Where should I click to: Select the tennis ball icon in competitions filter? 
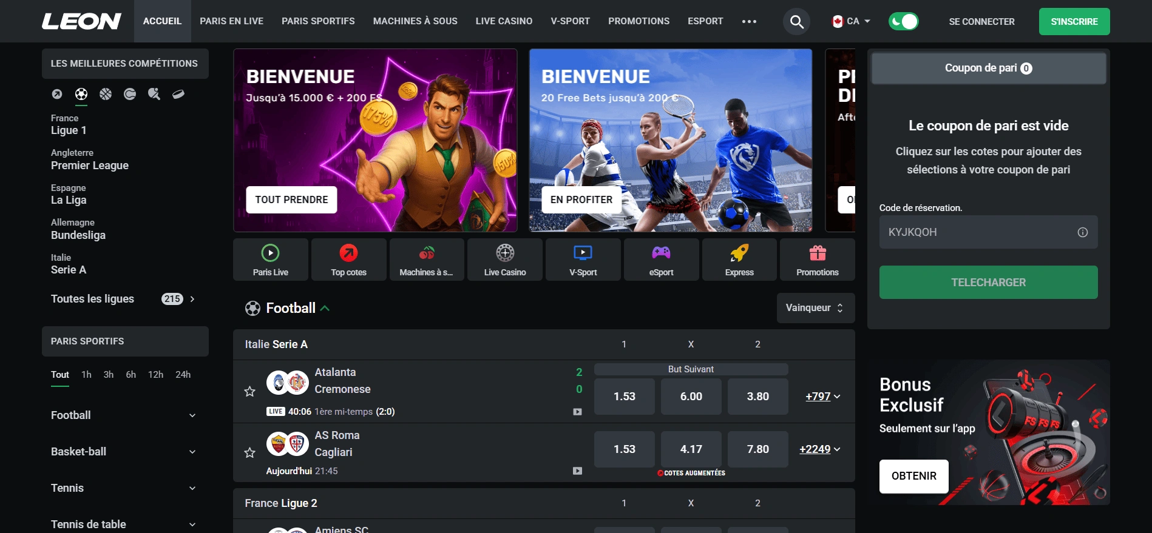(x=130, y=94)
